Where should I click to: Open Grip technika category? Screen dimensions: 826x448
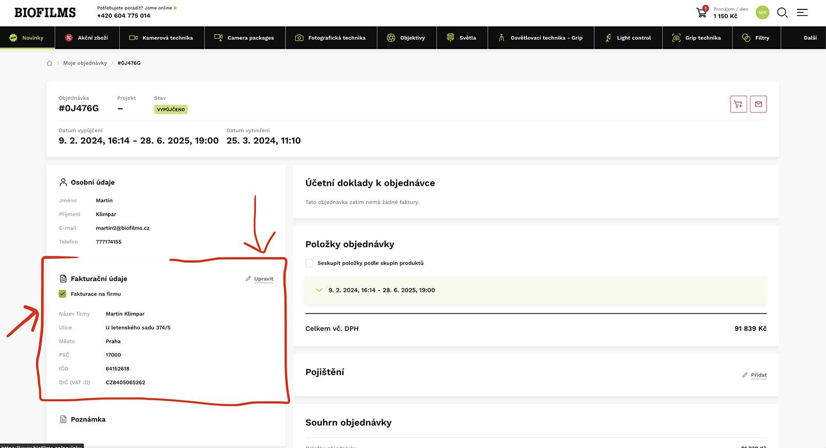point(697,38)
